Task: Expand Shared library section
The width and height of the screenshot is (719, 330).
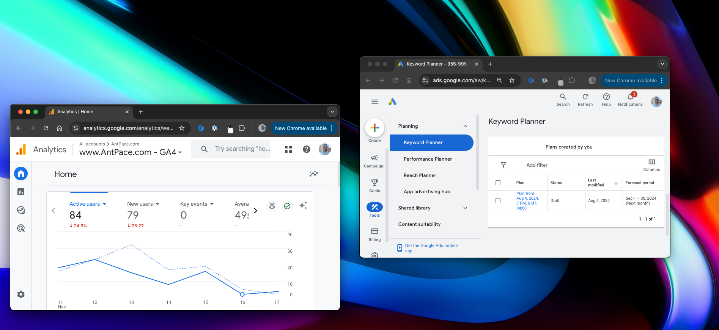Action: 465,208
